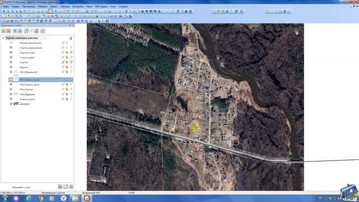Hide the ПКН_Кварталы layer via checkbox
This screenshot has width=359, height=202.
(x=11, y=94)
